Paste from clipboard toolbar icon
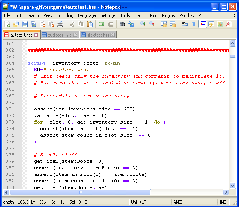 pyautogui.click(x=90, y=24)
